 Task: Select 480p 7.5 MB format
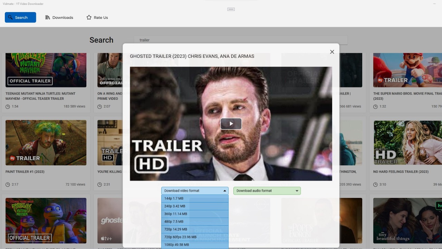coord(195,221)
